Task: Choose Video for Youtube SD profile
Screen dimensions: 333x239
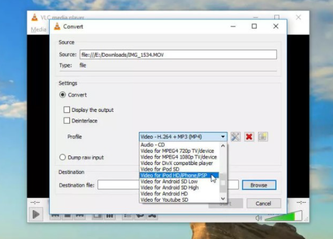Action: [179, 200]
